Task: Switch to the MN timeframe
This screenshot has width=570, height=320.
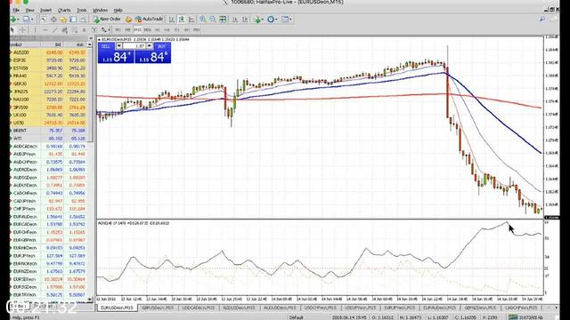Action: pyautogui.click(x=196, y=29)
